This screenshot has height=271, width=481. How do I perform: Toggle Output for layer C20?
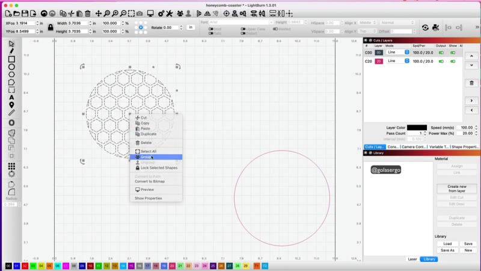pos(441,61)
